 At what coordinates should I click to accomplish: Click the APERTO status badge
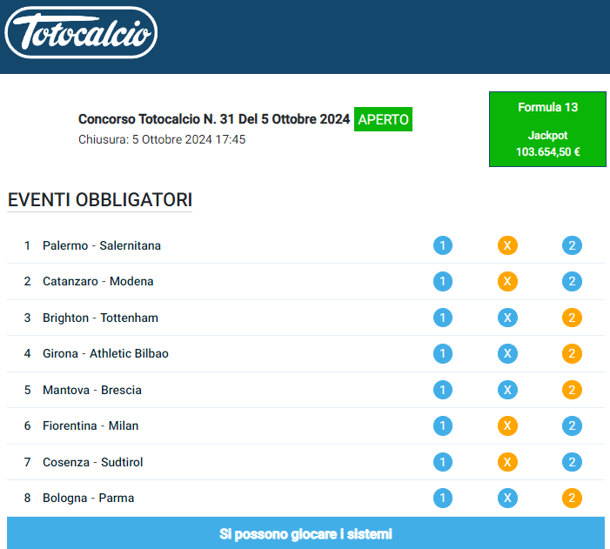pyautogui.click(x=383, y=119)
